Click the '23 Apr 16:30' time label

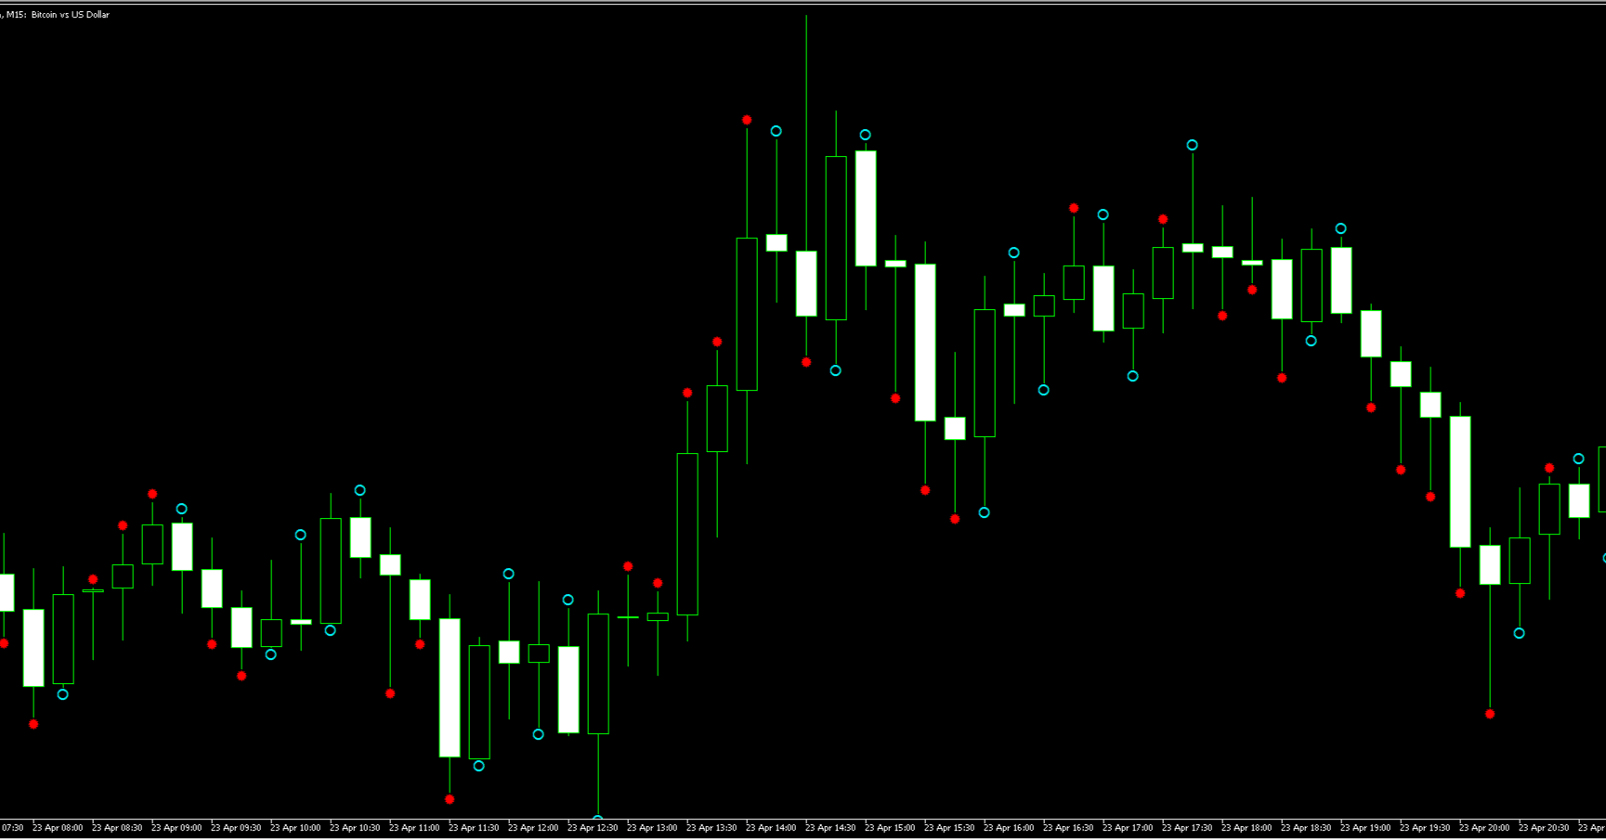[x=1068, y=828]
